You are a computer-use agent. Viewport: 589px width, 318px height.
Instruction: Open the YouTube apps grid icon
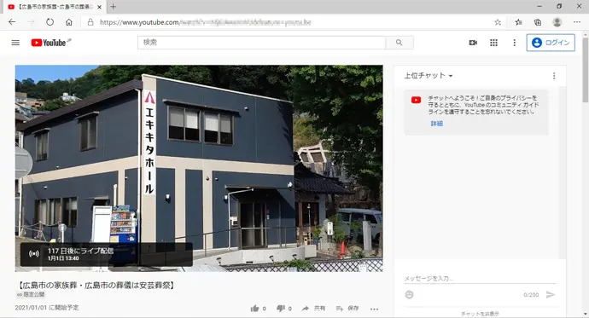[x=493, y=43]
